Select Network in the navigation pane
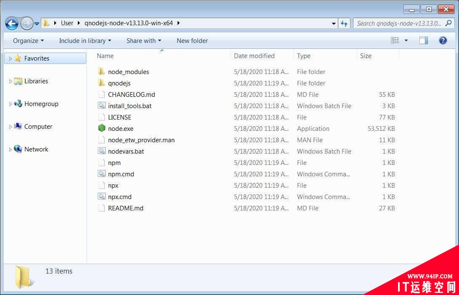The height and width of the screenshot is (295, 459). (36, 149)
